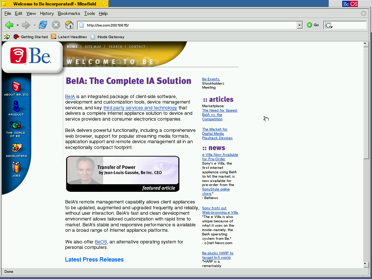Click HOME in the page navigation
The image size is (372, 279).
72,47
